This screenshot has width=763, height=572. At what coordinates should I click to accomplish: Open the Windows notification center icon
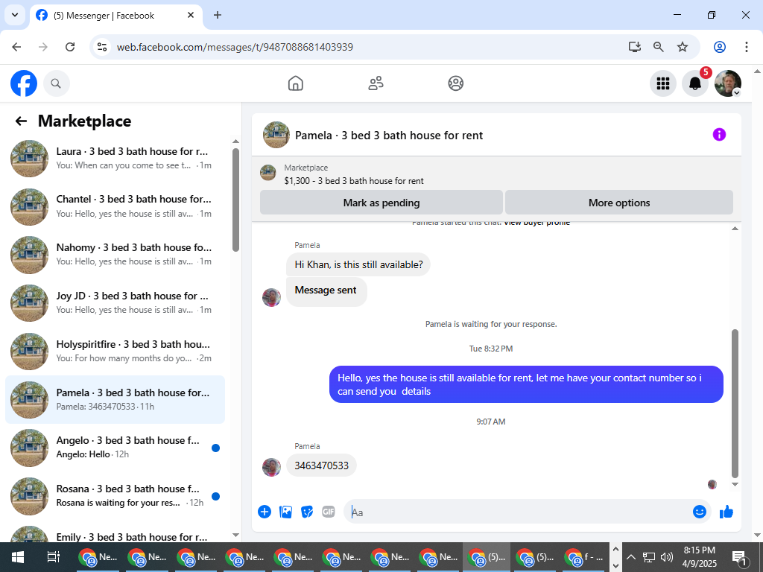[x=740, y=558]
